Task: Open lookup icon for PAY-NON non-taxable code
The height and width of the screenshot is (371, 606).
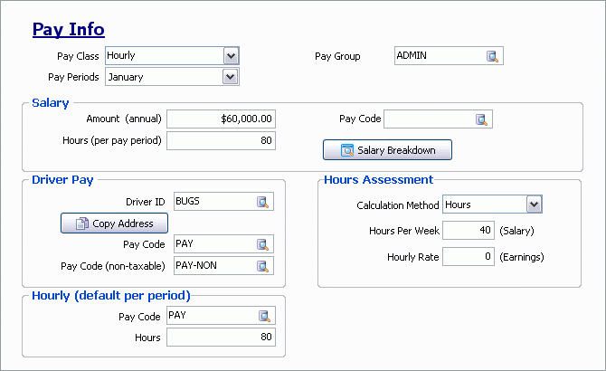Action: tap(263, 266)
